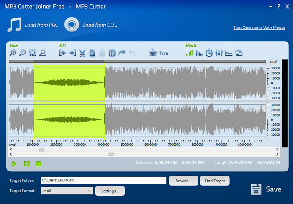Apply the Fade In effect icon
Viewport: 293px width, 204px height.
click(x=190, y=53)
